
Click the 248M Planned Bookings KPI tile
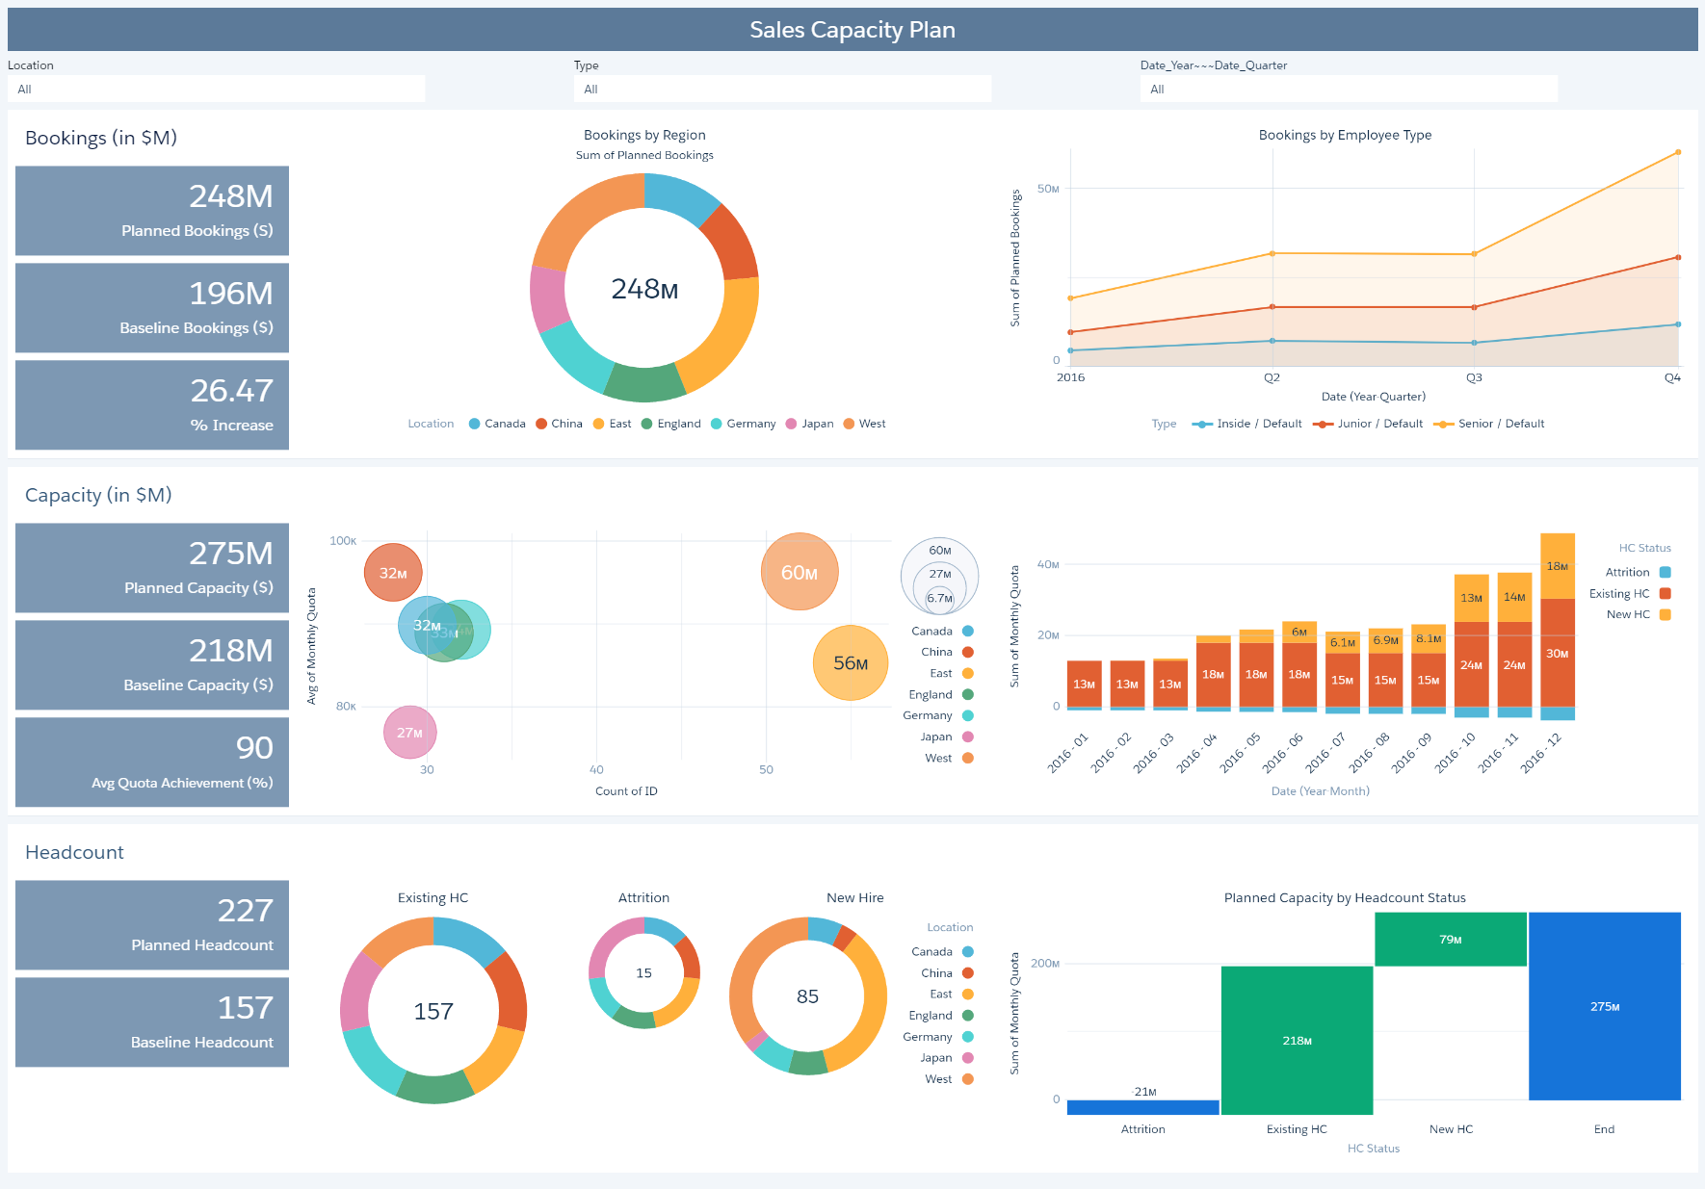[x=152, y=211]
